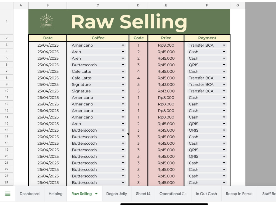
Task: Switch to the In Out Cash tab
Action: coord(206,194)
